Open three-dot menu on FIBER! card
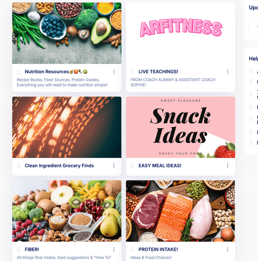 coord(114,249)
